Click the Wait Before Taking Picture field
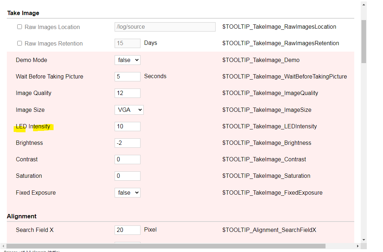The width and height of the screenshot is (383, 252). pos(127,76)
